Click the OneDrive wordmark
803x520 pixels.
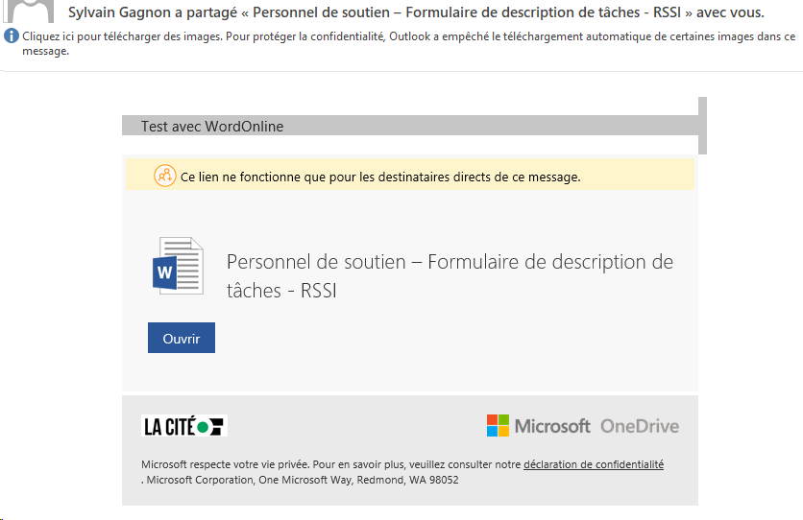click(x=640, y=426)
